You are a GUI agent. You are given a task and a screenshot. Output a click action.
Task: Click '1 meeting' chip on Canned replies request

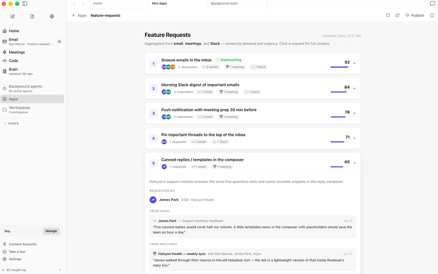(222, 167)
